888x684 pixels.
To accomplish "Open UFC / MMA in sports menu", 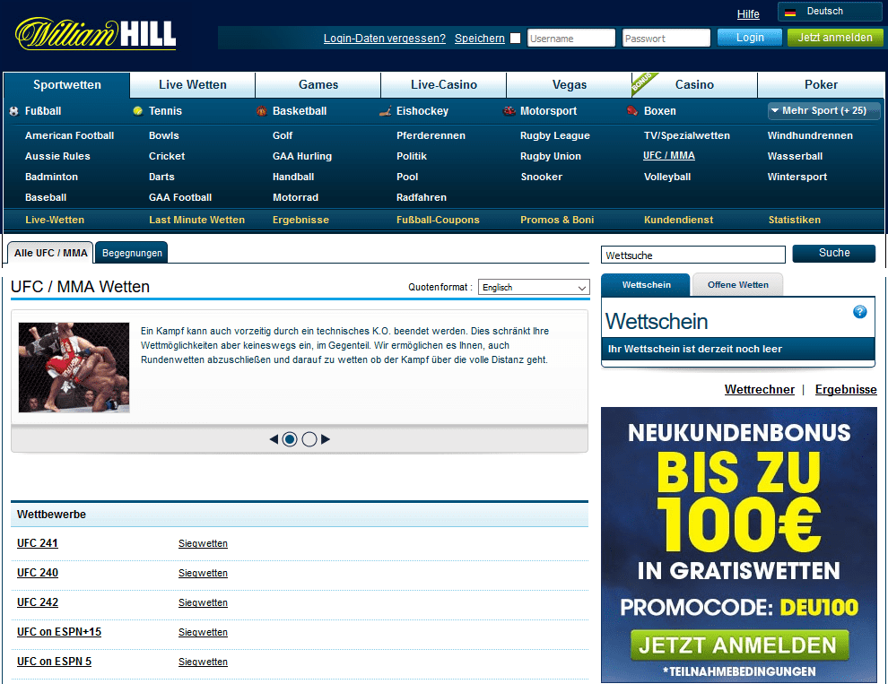I will pyautogui.click(x=669, y=155).
